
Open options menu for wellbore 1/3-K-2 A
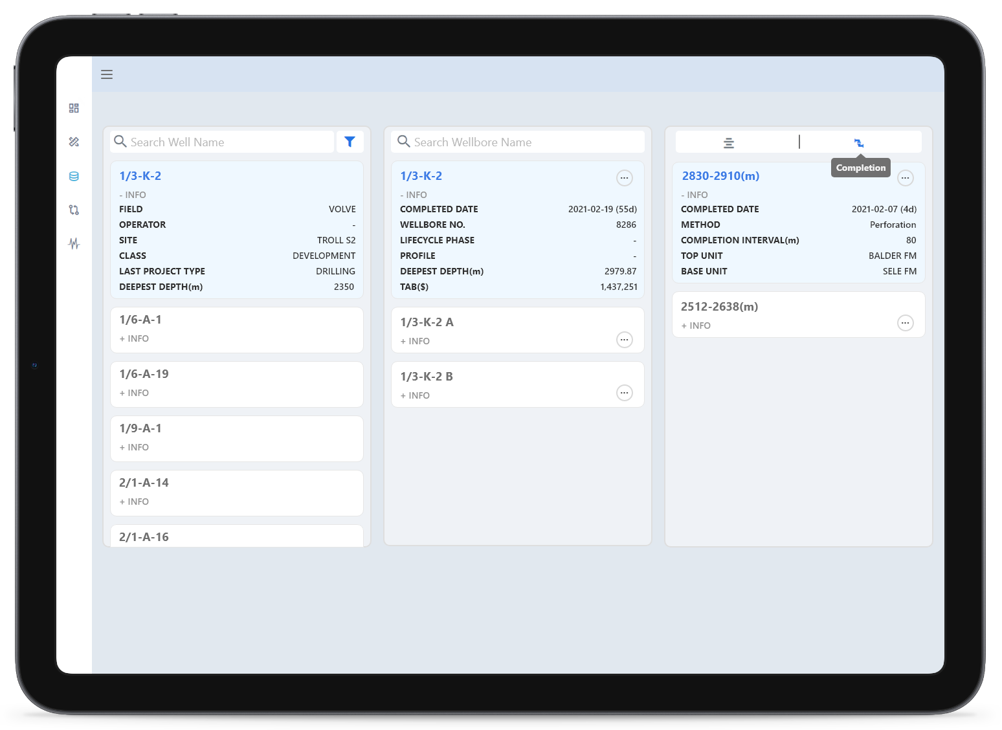(624, 340)
